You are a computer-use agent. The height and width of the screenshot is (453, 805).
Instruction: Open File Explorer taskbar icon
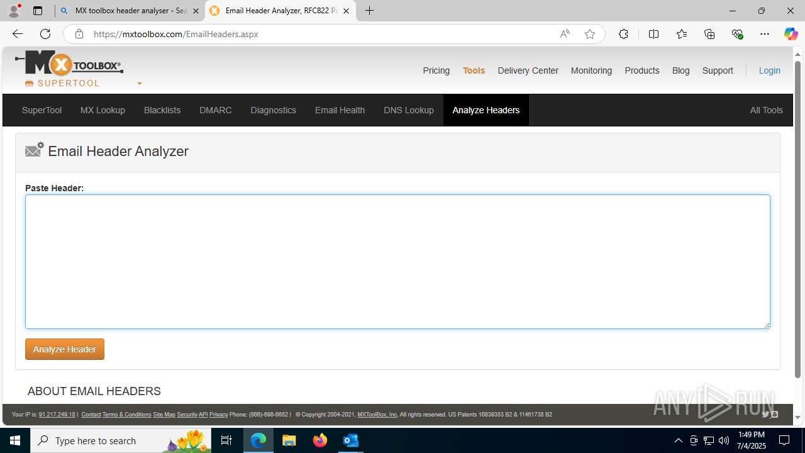[x=289, y=440]
